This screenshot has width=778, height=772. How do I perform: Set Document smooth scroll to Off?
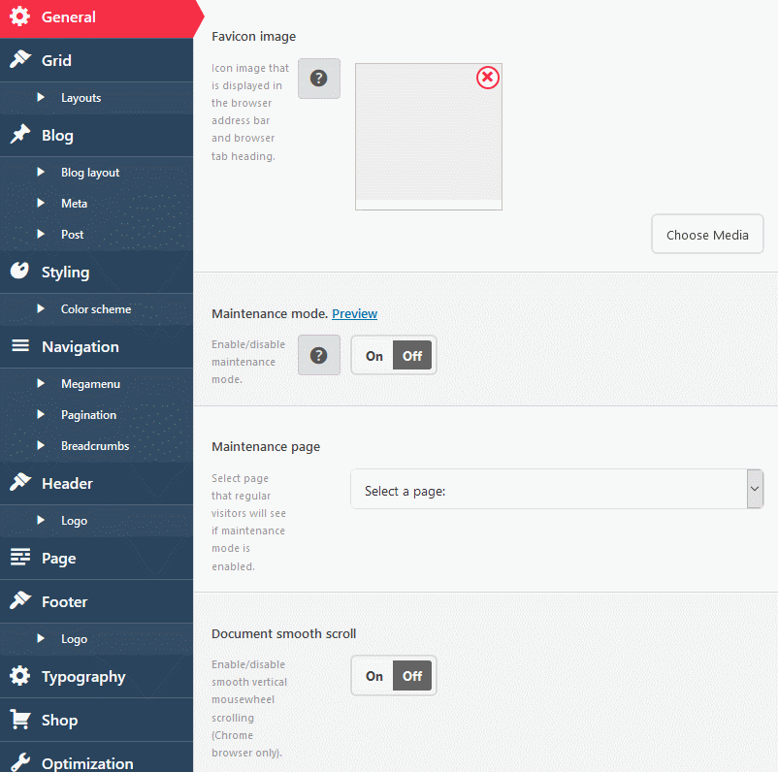(412, 676)
